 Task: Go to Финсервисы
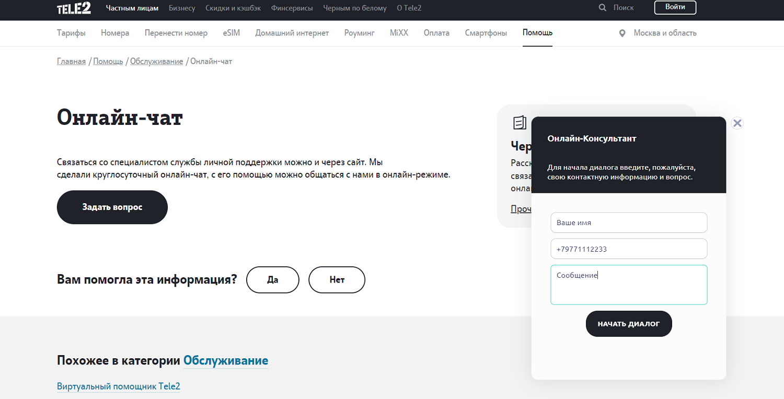(292, 8)
